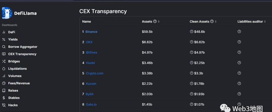The width and height of the screenshot is (272, 112).
Task: Select the Fees/Revenue pie chart icon
Action: pos(4,83)
